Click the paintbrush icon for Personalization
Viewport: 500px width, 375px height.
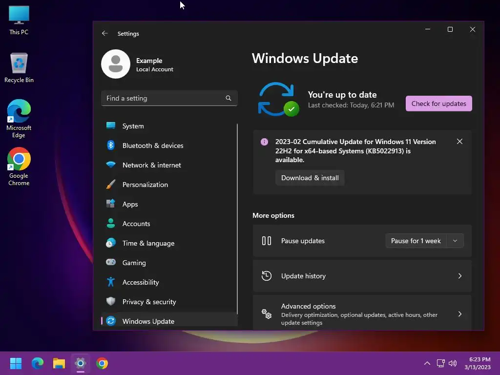pos(111,184)
